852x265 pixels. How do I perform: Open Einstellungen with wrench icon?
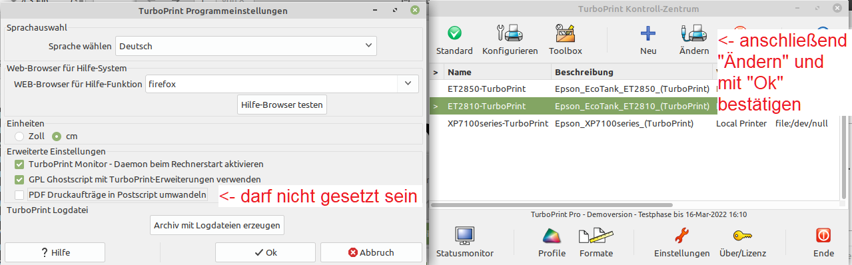click(x=681, y=242)
